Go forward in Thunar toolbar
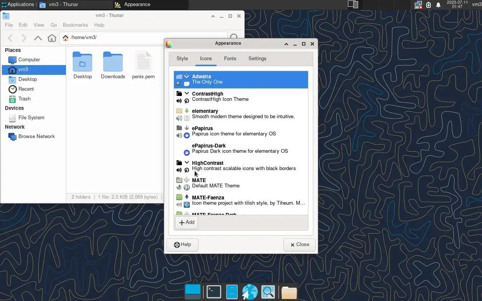482x301 pixels. click(24, 38)
